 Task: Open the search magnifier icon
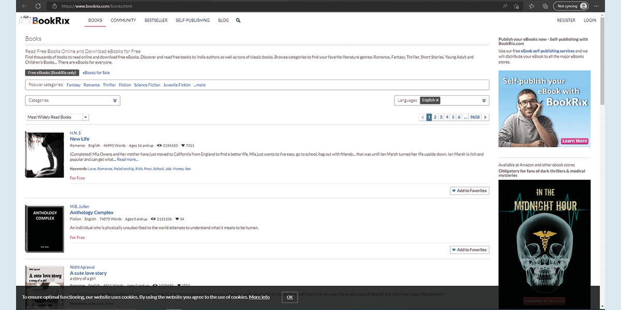coord(238,20)
